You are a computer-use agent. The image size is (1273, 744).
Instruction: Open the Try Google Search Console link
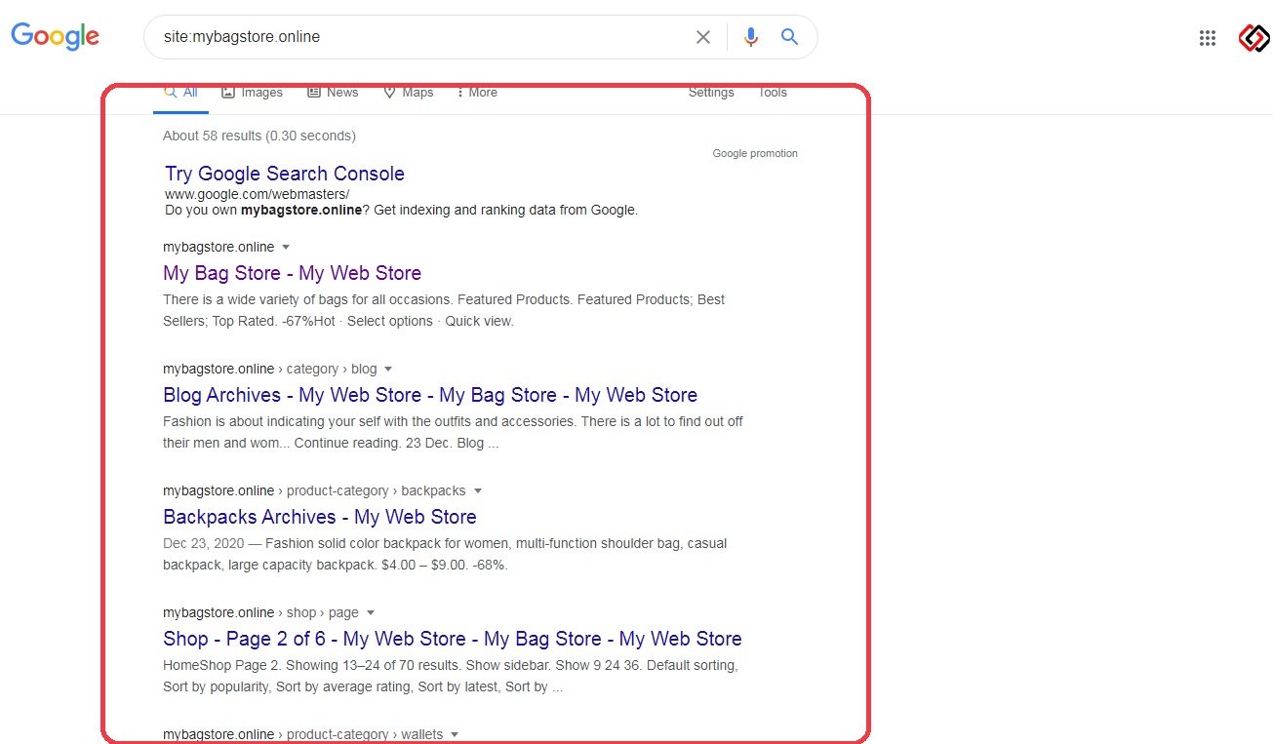(285, 174)
